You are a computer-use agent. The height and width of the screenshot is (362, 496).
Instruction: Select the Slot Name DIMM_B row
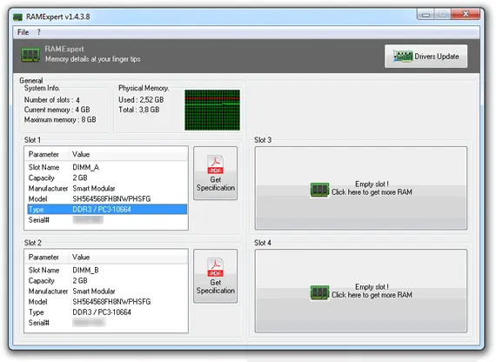coord(107,271)
